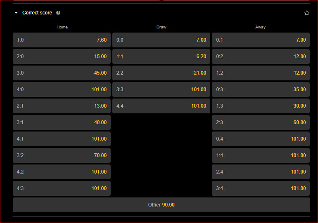Pick the 2:2 draw at 21.00
Viewport: 318px width, 223px height.
click(x=161, y=73)
